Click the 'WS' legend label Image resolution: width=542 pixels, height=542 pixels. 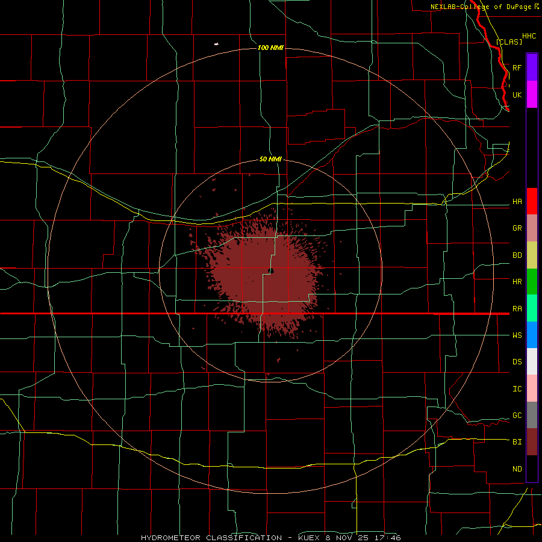[517, 335]
